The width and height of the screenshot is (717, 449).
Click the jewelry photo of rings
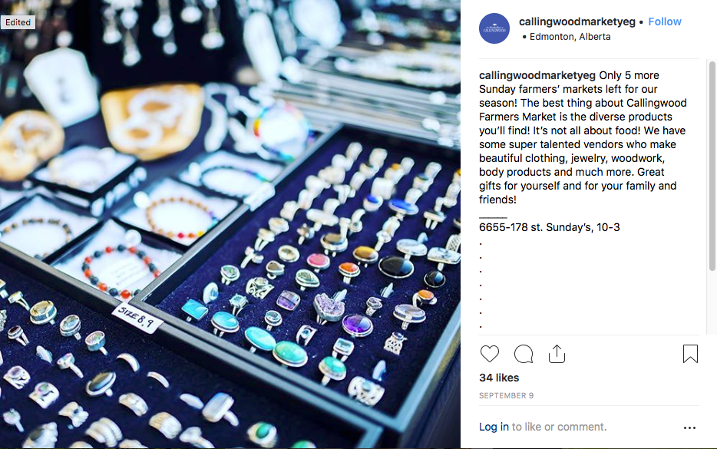click(x=230, y=224)
